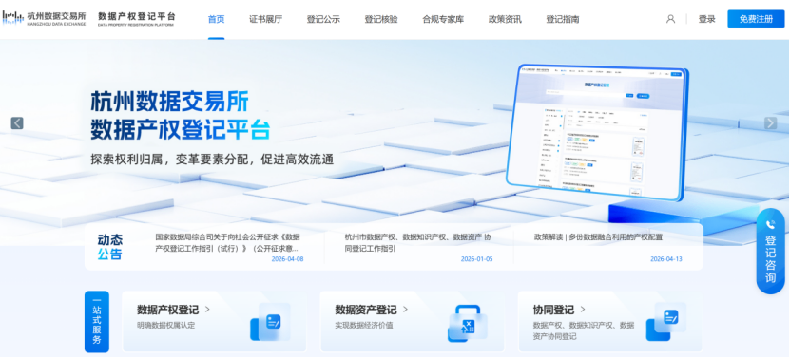Open the 合规专家库 menu item
790x358 pixels.
click(443, 19)
